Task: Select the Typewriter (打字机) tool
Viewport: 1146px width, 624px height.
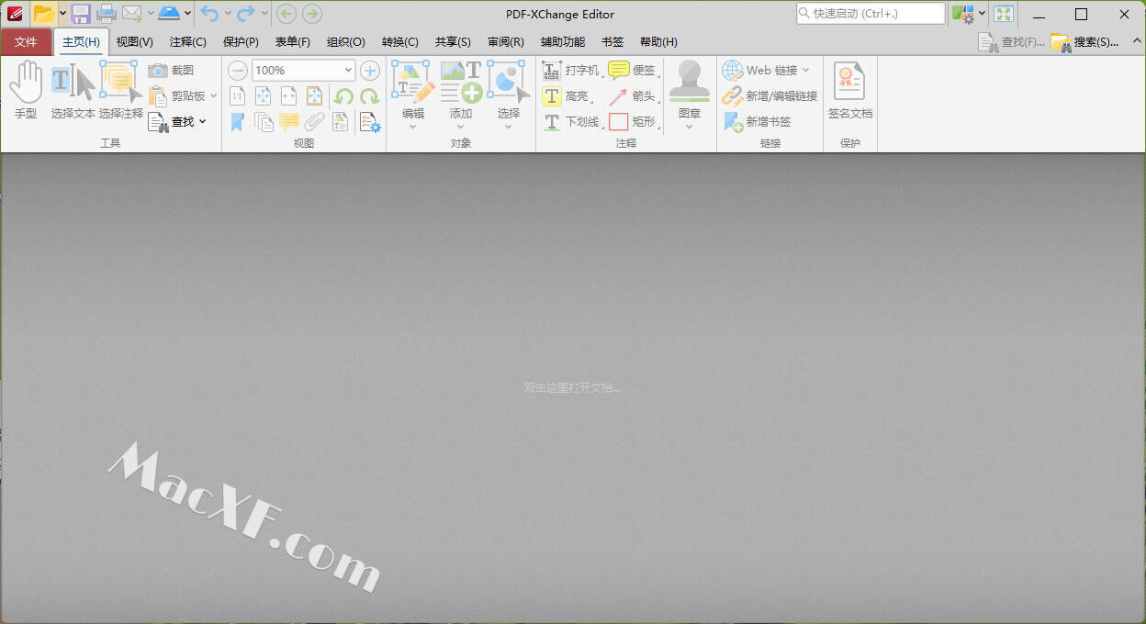Action: click(570, 71)
